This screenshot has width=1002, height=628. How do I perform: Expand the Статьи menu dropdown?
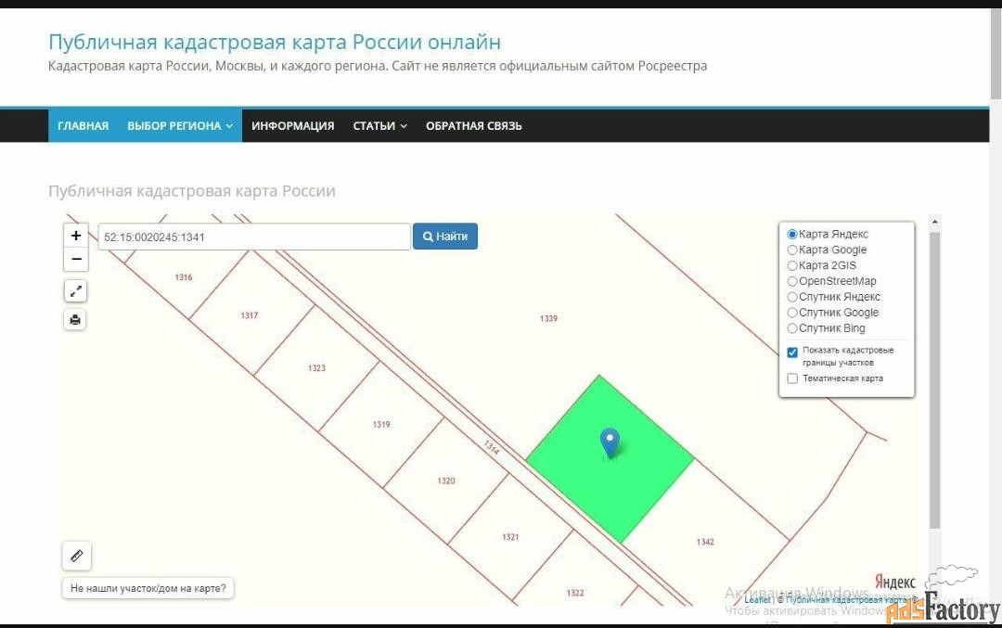pos(379,126)
